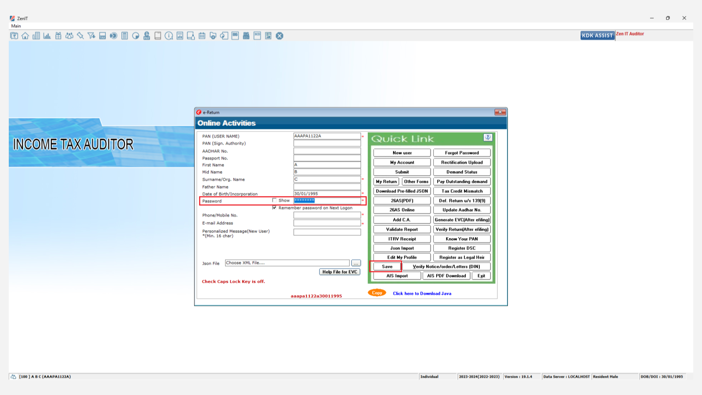Click Help File for EVC button
The image size is (702, 395).
340,272
